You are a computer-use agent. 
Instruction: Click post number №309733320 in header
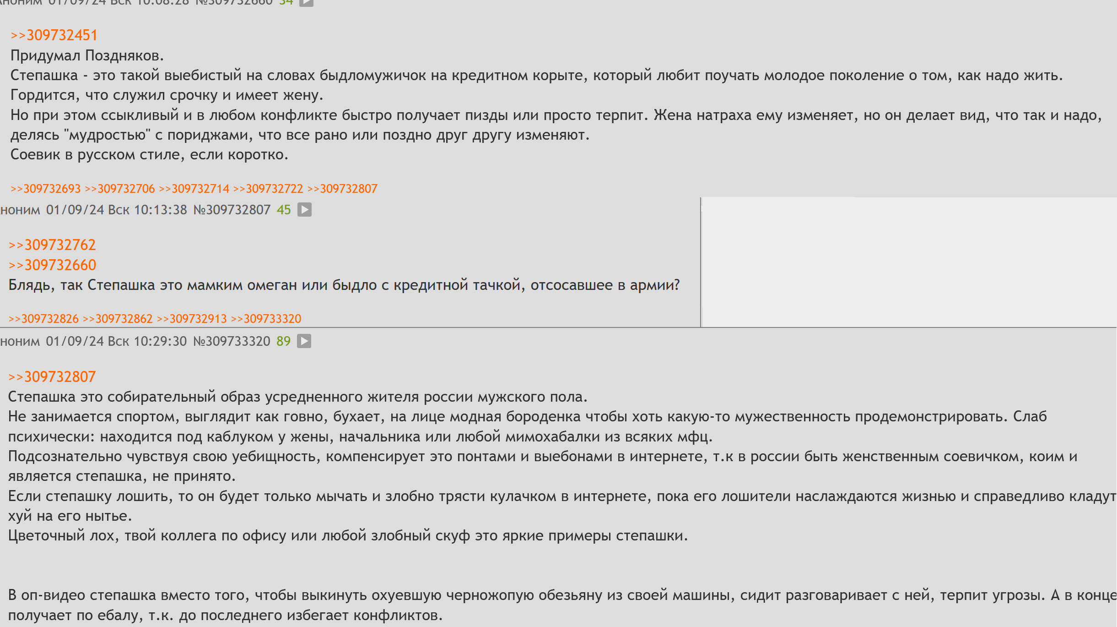point(232,341)
